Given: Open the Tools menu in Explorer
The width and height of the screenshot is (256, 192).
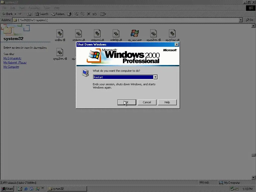Looking at the screenshot, I should point(46,8).
